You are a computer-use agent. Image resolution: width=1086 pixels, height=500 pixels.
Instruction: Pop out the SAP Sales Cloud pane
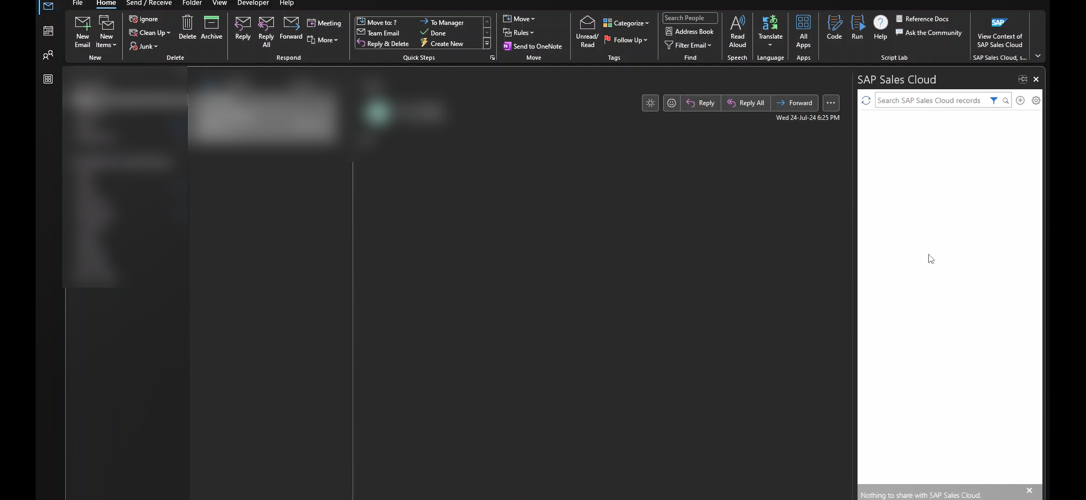point(1023,79)
